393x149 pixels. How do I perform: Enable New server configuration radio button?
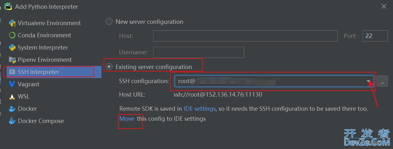coord(109,22)
